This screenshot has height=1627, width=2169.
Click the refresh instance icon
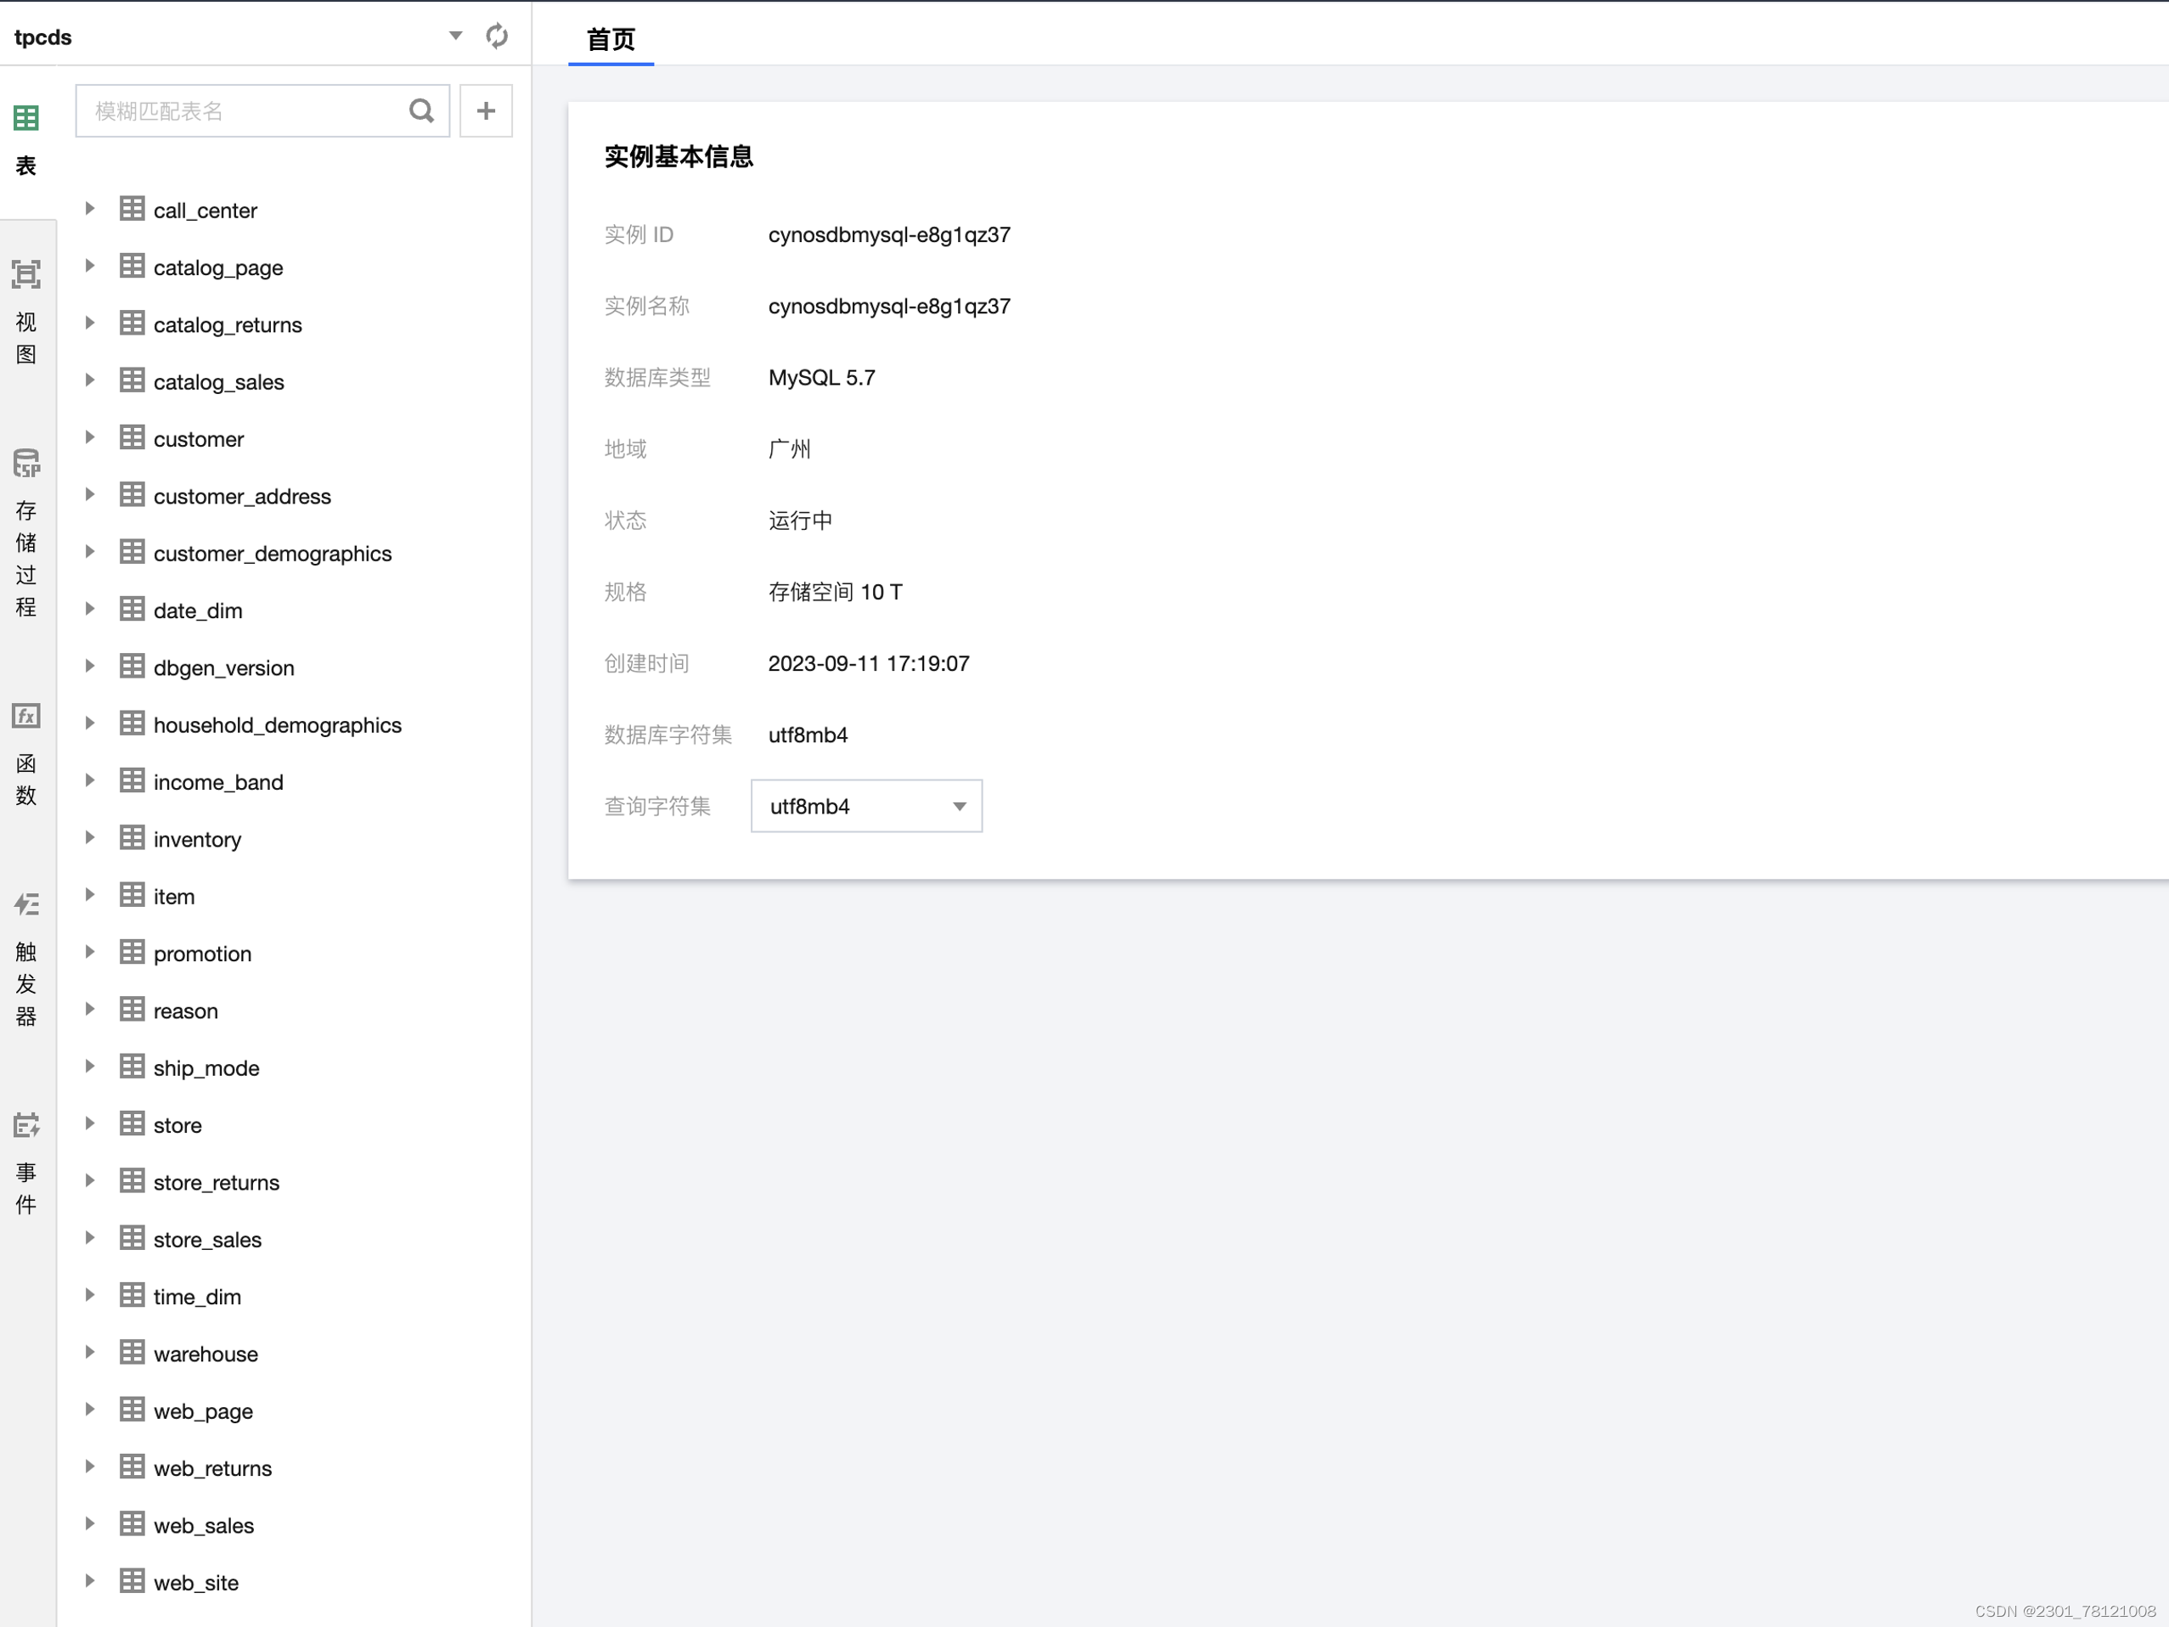coord(498,34)
